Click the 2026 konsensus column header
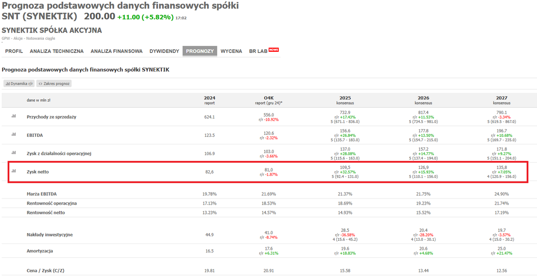This screenshot has height=277, width=537. (423, 100)
